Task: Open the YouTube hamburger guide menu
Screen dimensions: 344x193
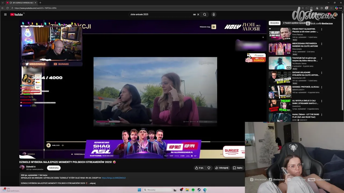Action: point(5,14)
